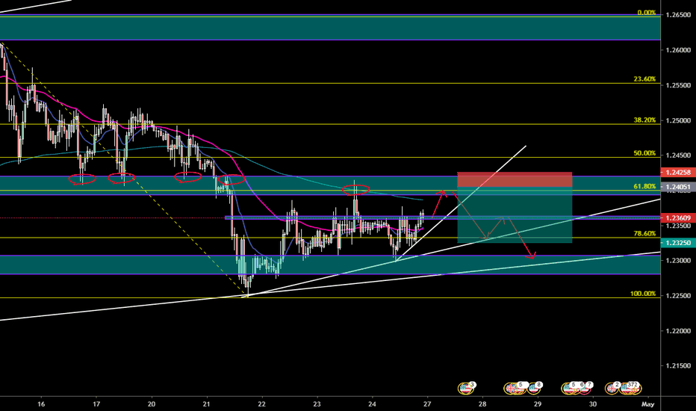Image resolution: width=696 pixels, height=411 pixels.
Task: Select the red 1.24258 stop price label
Action: [678, 173]
